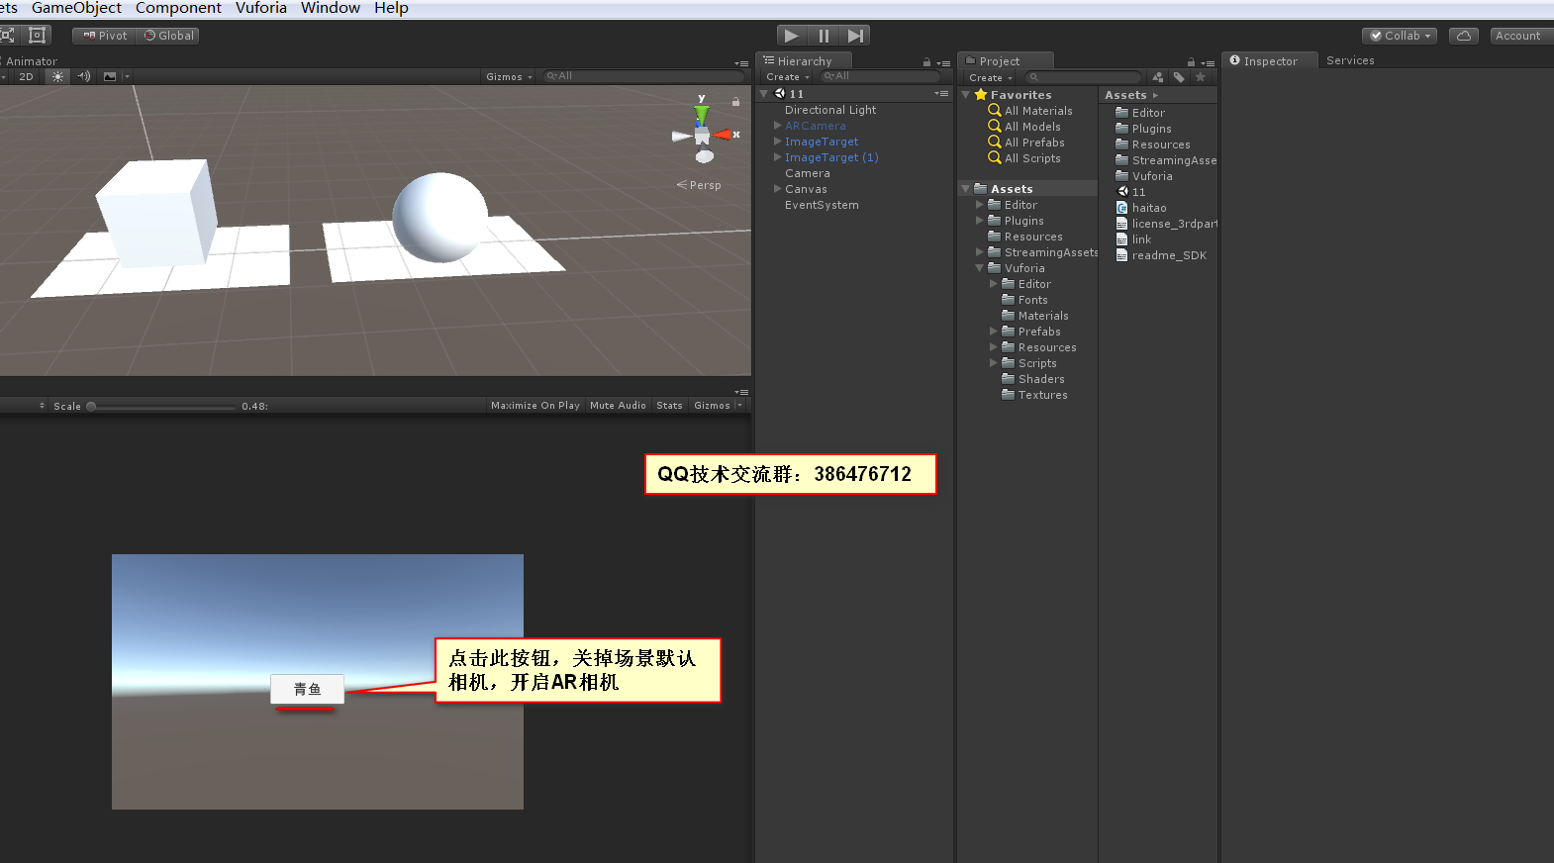1554x863 pixels.
Task: Click the Search by Type icon in Project
Action: coord(1158,77)
